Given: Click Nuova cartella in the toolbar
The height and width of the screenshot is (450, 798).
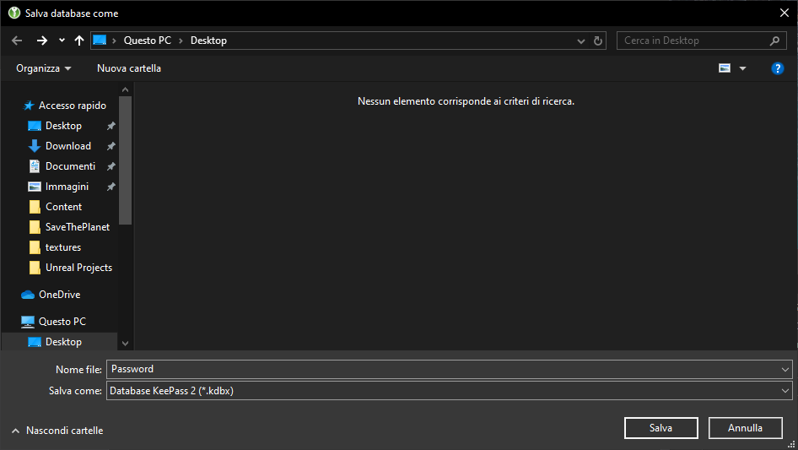Looking at the screenshot, I should tap(129, 68).
